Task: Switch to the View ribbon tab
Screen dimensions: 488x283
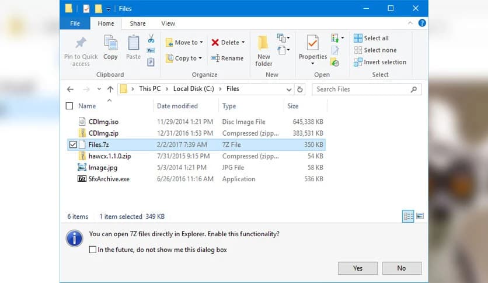Action: click(168, 23)
